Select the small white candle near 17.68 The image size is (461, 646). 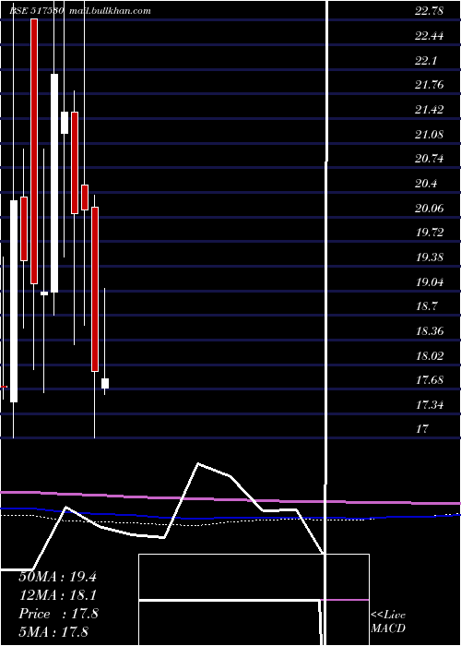pyautogui.click(x=105, y=383)
